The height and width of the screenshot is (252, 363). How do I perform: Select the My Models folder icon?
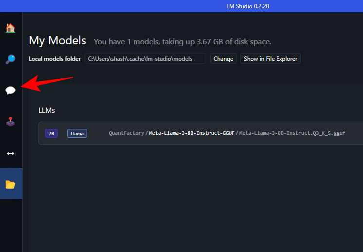(10, 184)
